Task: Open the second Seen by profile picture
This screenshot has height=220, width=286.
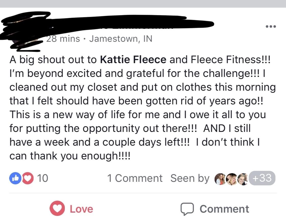Action: (x=231, y=179)
